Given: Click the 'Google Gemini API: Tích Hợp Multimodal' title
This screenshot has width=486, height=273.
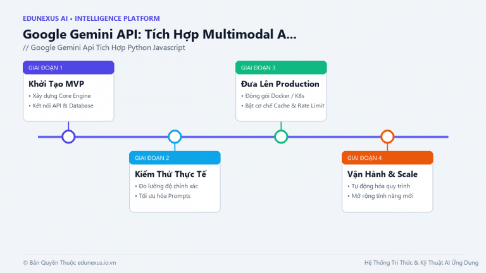Looking at the screenshot, I should coord(159,34).
